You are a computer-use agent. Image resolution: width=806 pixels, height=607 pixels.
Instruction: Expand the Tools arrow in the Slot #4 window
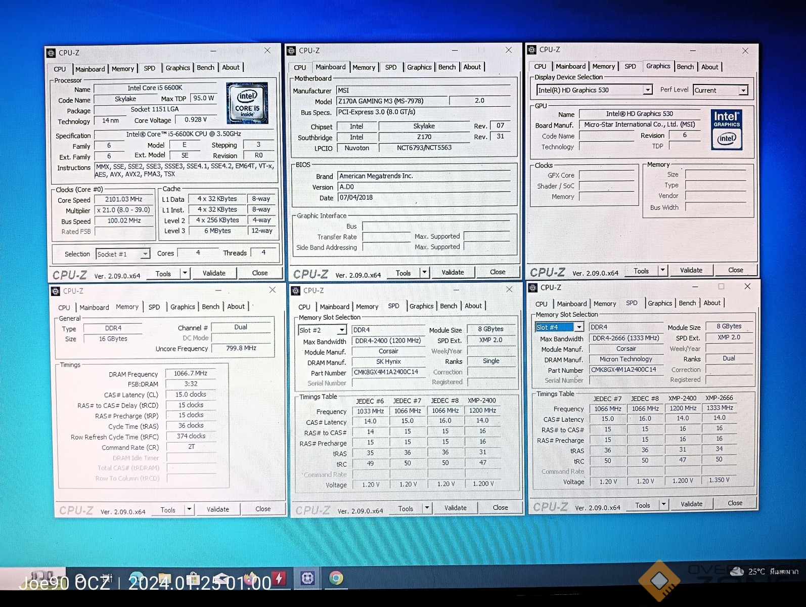coord(664,504)
